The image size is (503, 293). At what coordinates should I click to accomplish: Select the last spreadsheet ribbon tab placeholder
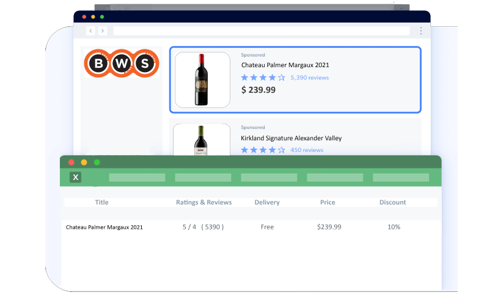pos(401,178)
